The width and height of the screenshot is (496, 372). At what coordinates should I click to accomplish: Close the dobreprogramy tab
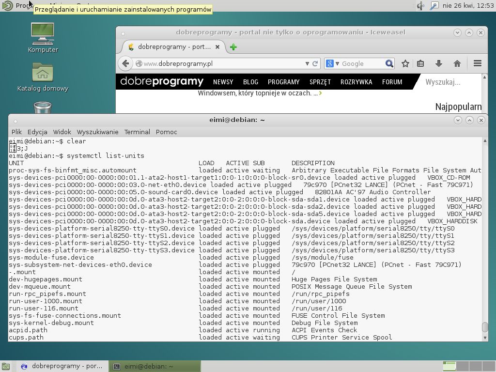(217, 47)
